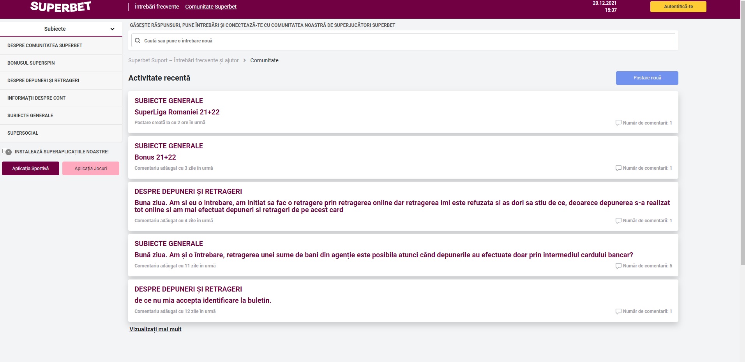Image resolution: width=745 pixels, height=362 pixels.
Task: Click comment icon on refused online withdrawal post
Action: [618, 221]
